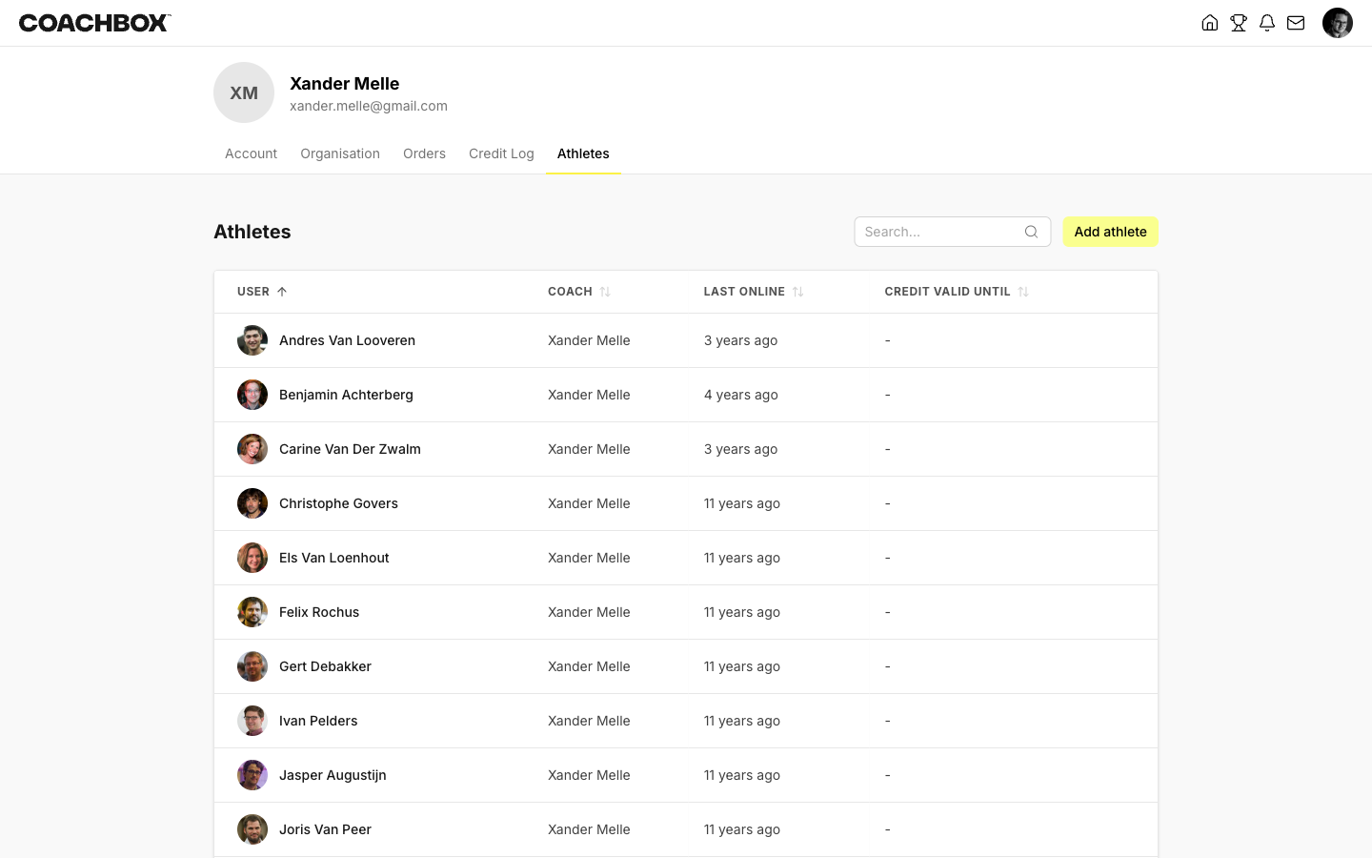Click the search magnifier icon
This screenshot has width=1372, height=858.
click(1031, 232)
